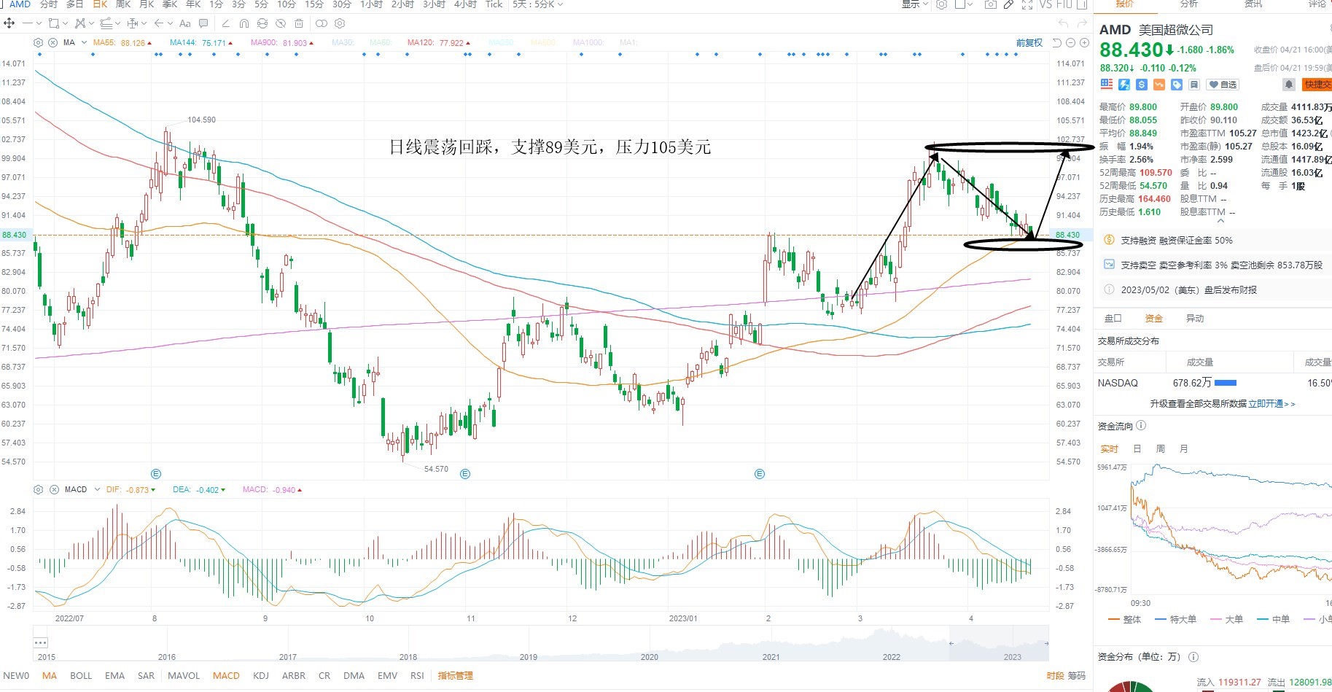The height and width of the screenshot is (692, 1332).
Task: Click 立即开通 upgrade link
Action: [1272, 403]
